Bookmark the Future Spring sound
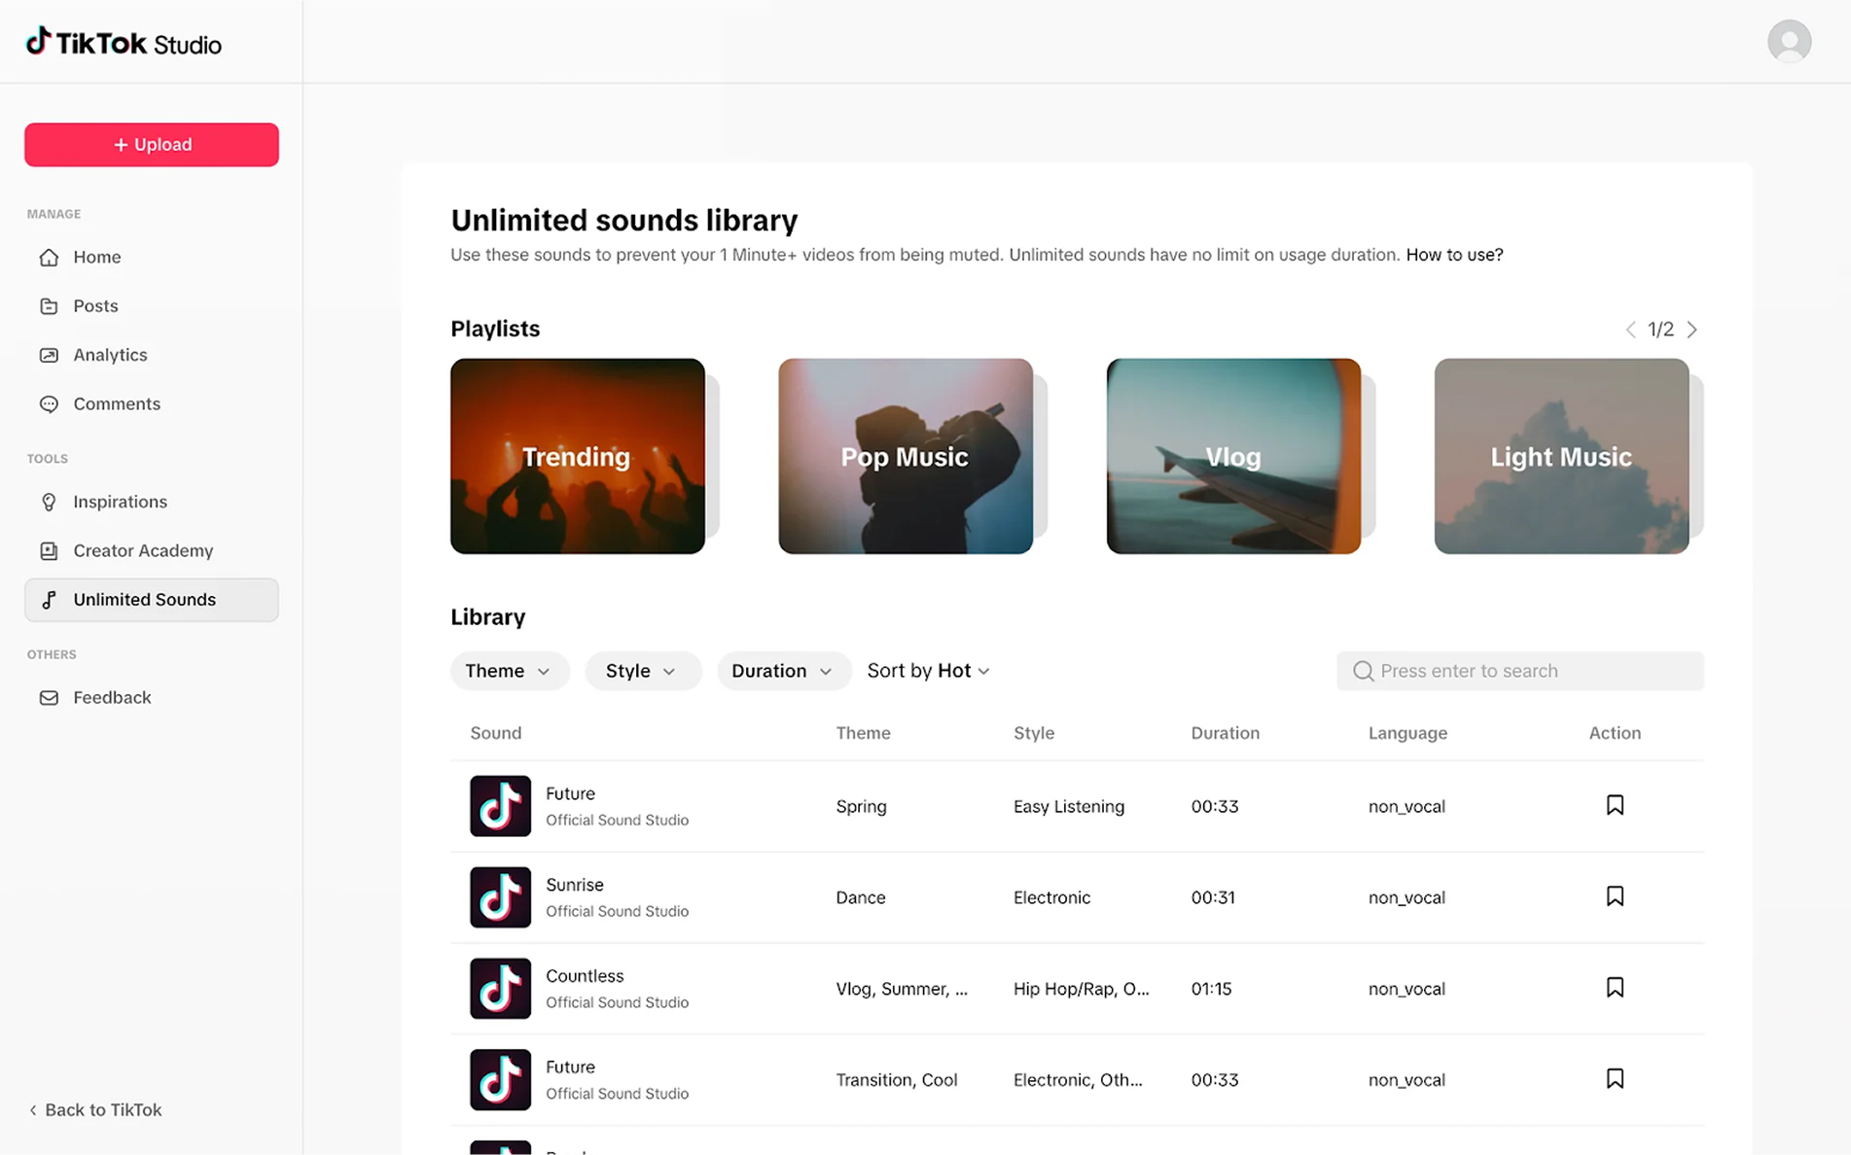1851x1155 pixels. coord(1615,805)
